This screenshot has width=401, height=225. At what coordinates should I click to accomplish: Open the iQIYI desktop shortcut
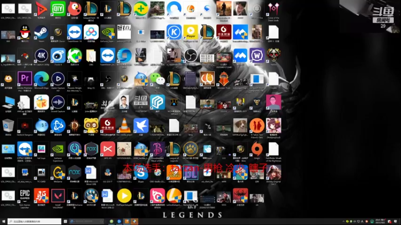[58, 8]
